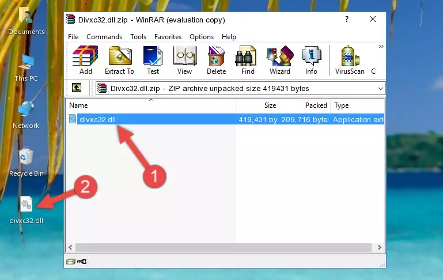Click the archive icon in address bar
Viewport: 443px width, 280px height.
(102, 88)
